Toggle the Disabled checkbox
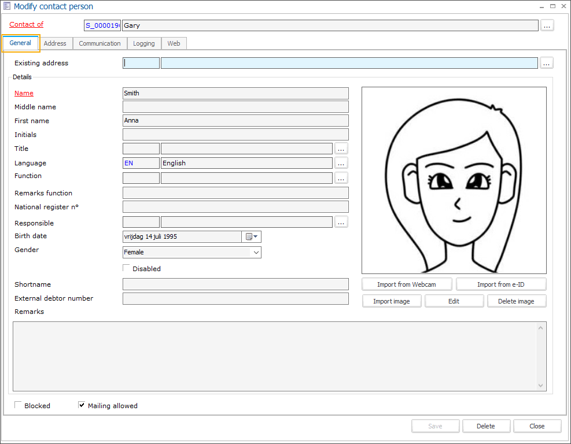The width and height of the screenshot is (571, 444). point(127,268)
